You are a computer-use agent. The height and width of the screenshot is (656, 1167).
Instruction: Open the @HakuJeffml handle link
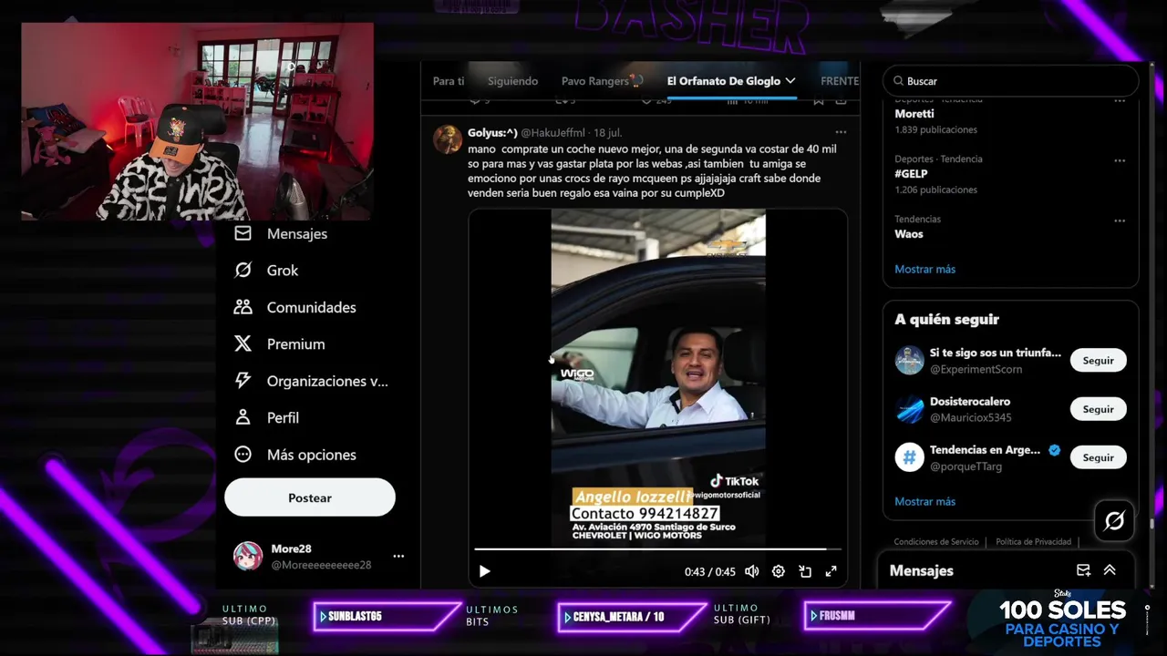[x=553, y=133]
